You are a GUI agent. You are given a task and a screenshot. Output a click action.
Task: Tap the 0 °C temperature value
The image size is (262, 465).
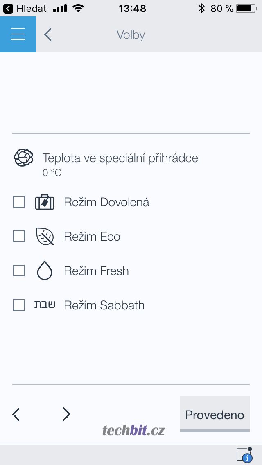[x=52, y=173]
